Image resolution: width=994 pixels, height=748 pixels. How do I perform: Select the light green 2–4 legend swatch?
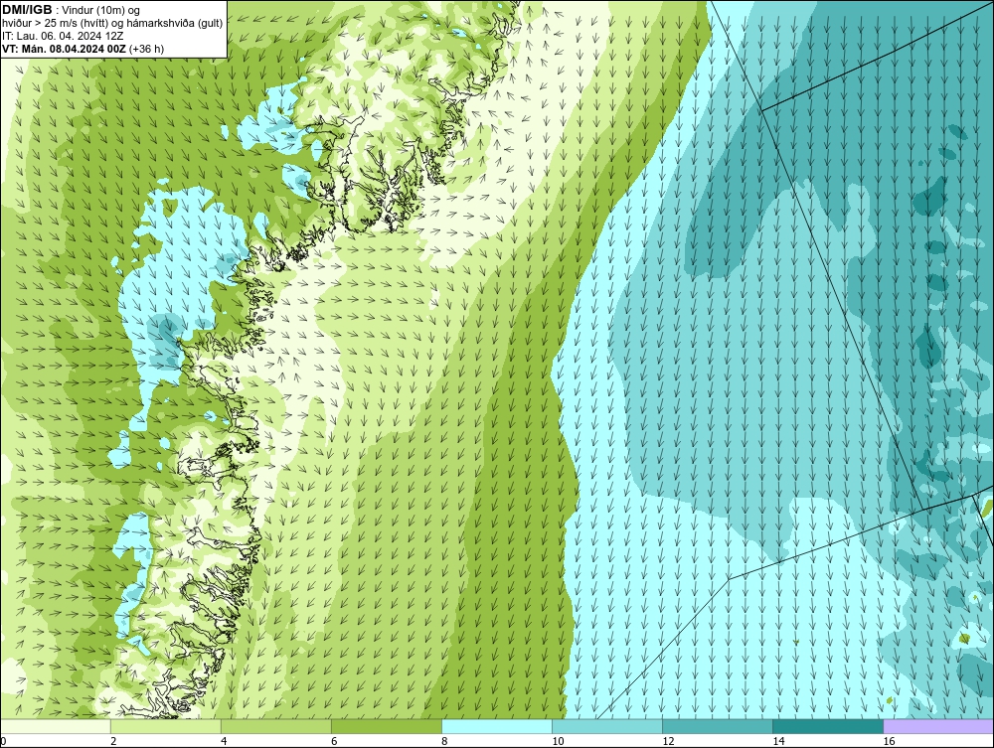point(165,726)
